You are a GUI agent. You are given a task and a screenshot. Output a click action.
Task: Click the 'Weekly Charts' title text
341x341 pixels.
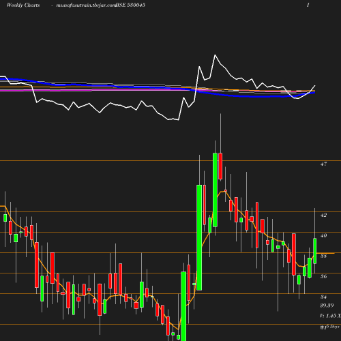(x=23, y=5)
